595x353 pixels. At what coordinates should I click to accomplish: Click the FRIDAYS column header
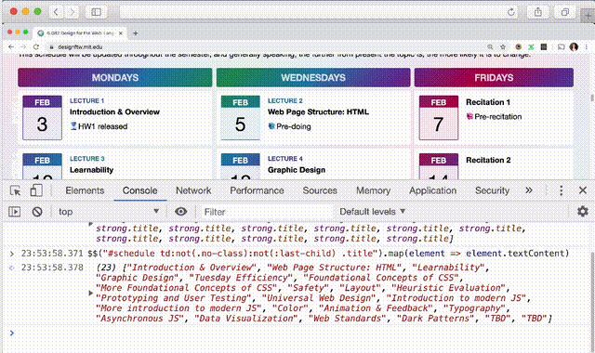point(494,77)
